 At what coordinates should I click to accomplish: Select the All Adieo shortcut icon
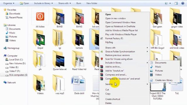point(40,18)
